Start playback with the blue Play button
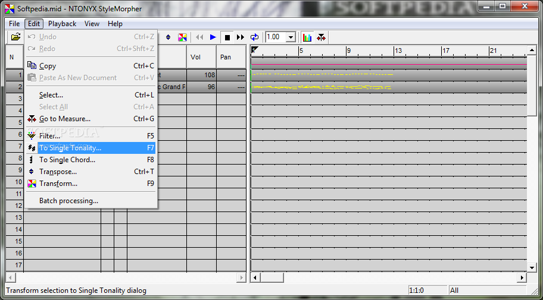 [213, 37]
